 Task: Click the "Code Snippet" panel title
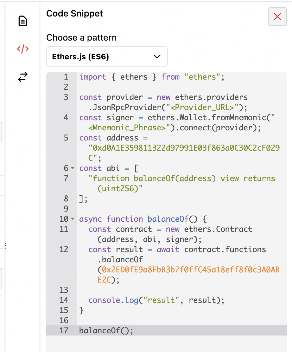74,13
